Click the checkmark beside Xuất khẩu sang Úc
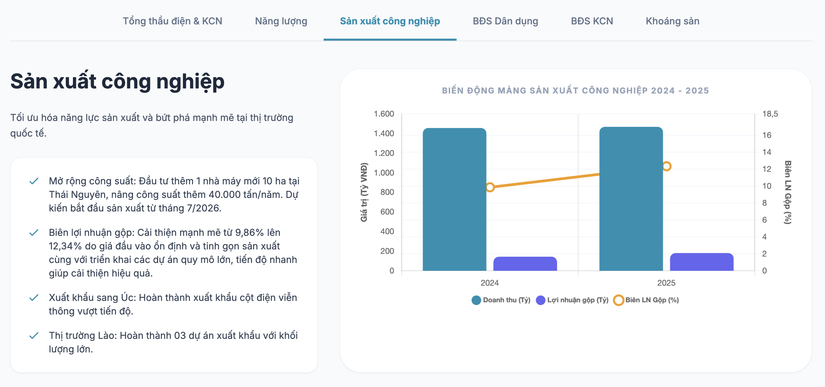Viewport: 825px width, 387px height. pyautogui.click(x=34, y=298)
